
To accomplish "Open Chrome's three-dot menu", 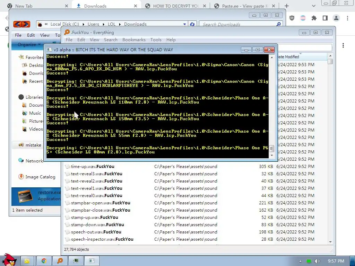I will coord(347,18).
